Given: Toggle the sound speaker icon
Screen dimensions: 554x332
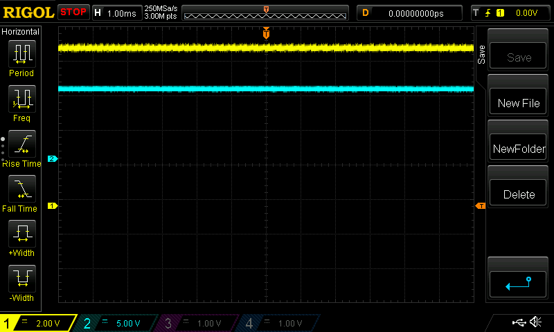Looking at the screenshot, I should [x=535, y=322].
